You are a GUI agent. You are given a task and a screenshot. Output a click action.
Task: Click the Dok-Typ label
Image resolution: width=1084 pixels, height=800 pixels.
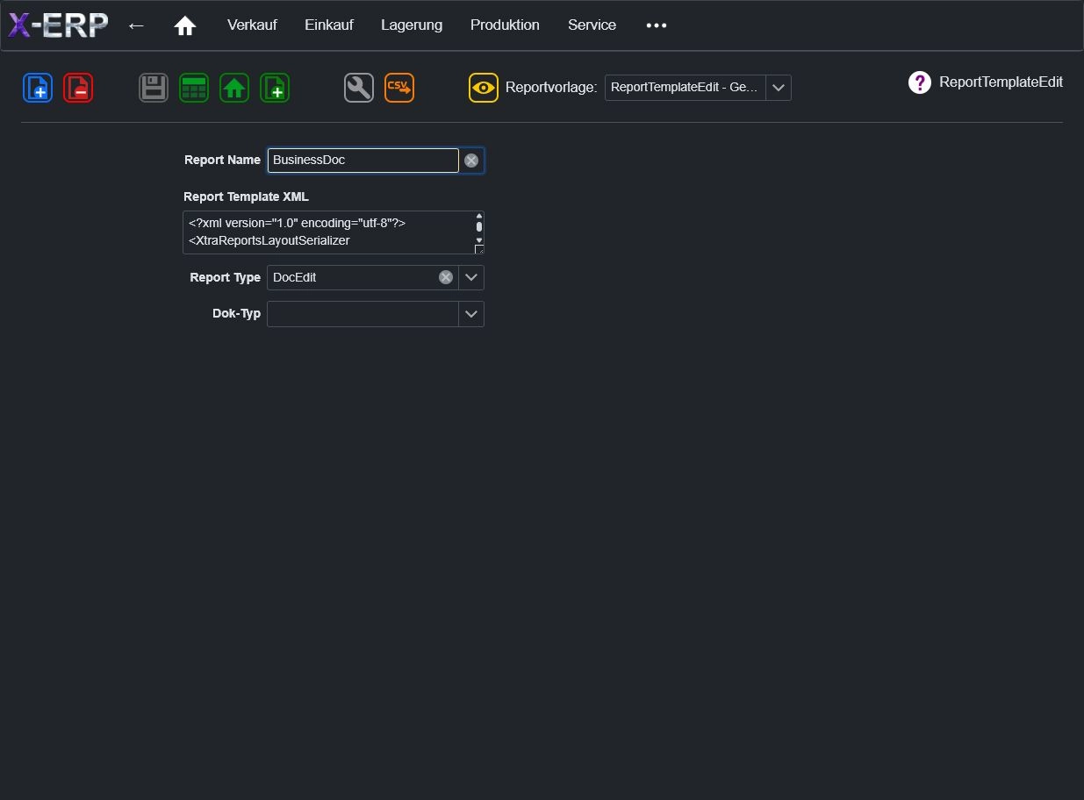237,313
